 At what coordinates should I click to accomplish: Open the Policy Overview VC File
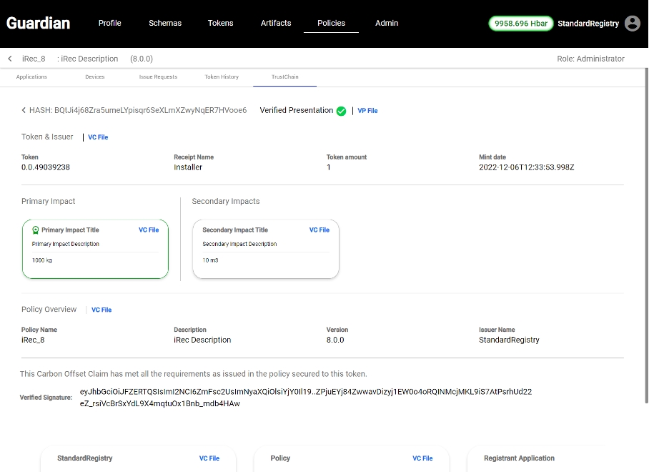click(x=101, y=310)
